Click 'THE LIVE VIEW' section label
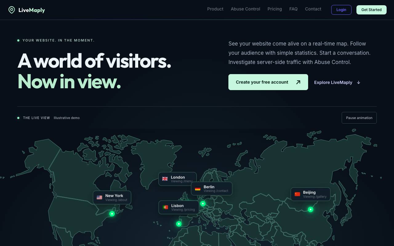The width and height of the screenshot is (394, 246). coord(36,118)
